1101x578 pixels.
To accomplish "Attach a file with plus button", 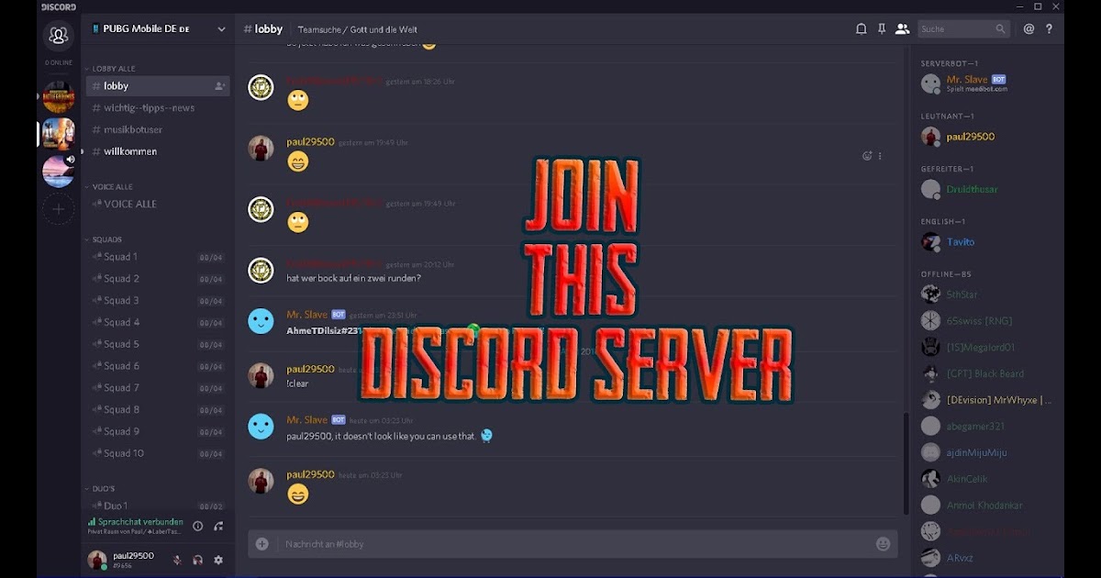I will tap(262, 544).
